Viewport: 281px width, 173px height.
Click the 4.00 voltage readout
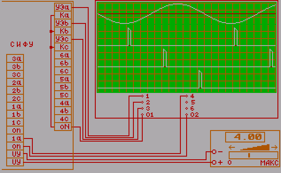(245, 137)
